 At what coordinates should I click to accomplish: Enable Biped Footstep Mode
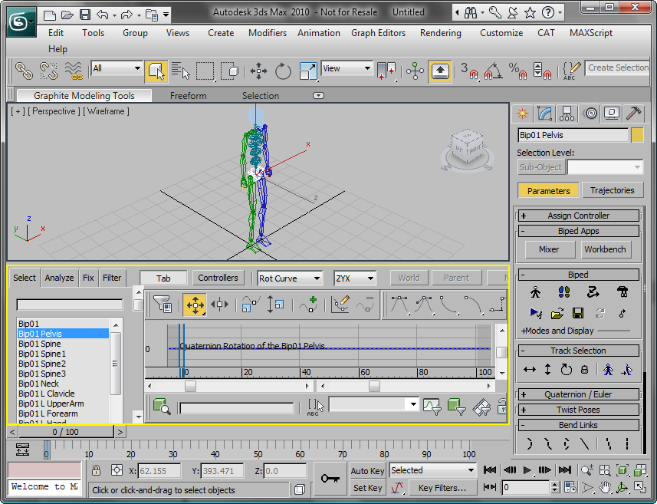[564, 292]
